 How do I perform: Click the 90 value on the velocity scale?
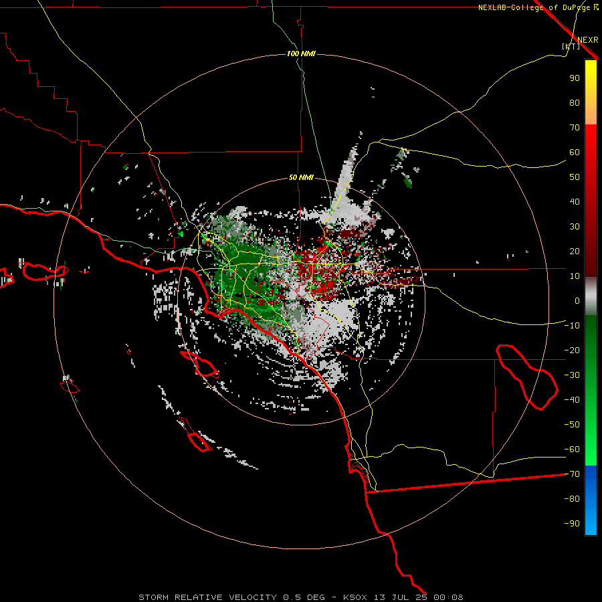point(575,78)
